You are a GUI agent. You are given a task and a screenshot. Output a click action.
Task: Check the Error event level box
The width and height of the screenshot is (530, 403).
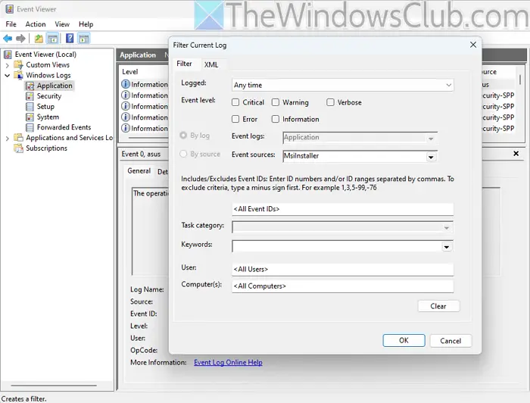pyautogui.click(x=235, y=119)
